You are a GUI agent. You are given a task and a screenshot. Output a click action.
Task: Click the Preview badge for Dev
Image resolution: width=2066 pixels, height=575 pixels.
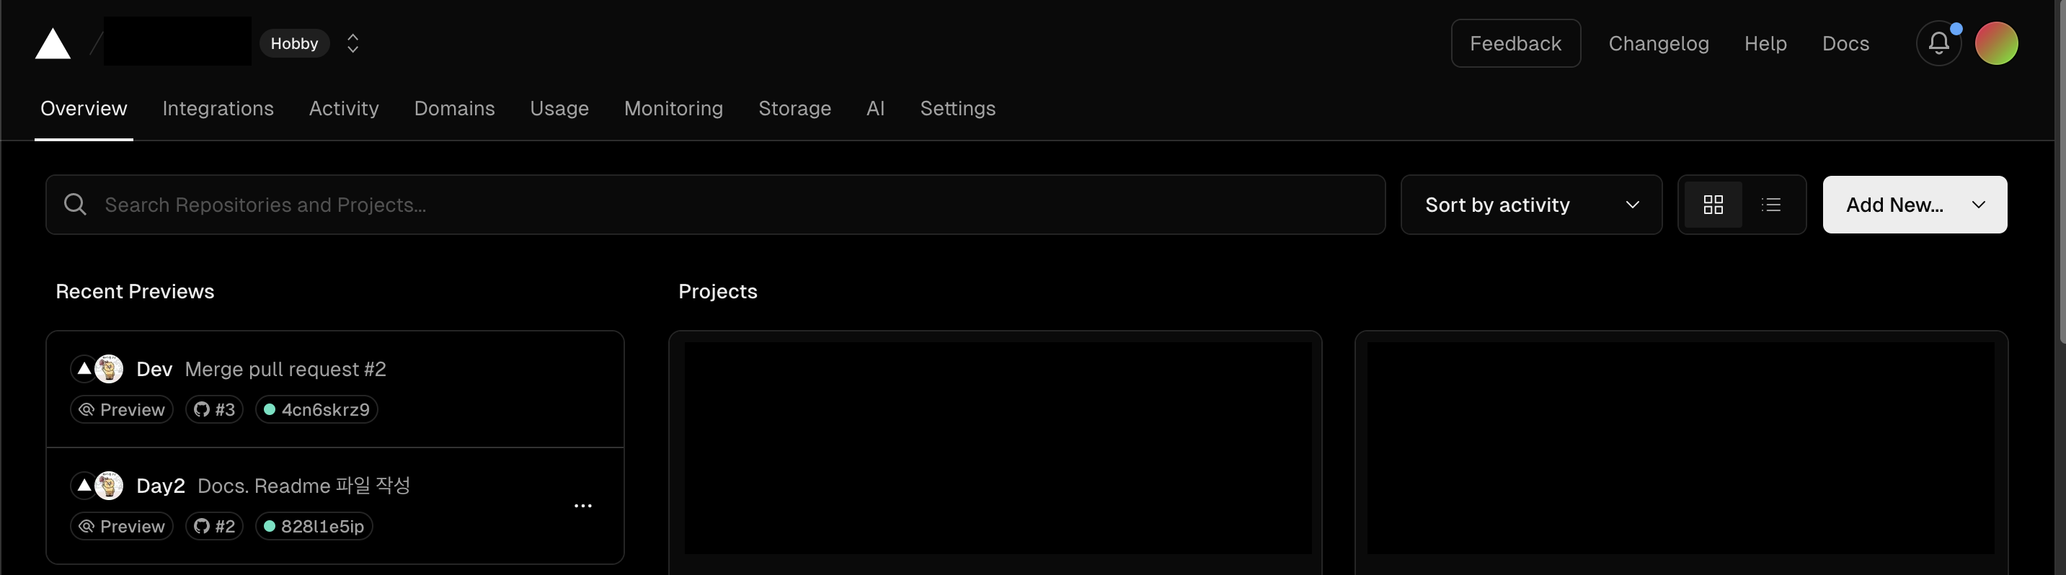(x=122, y=410)
